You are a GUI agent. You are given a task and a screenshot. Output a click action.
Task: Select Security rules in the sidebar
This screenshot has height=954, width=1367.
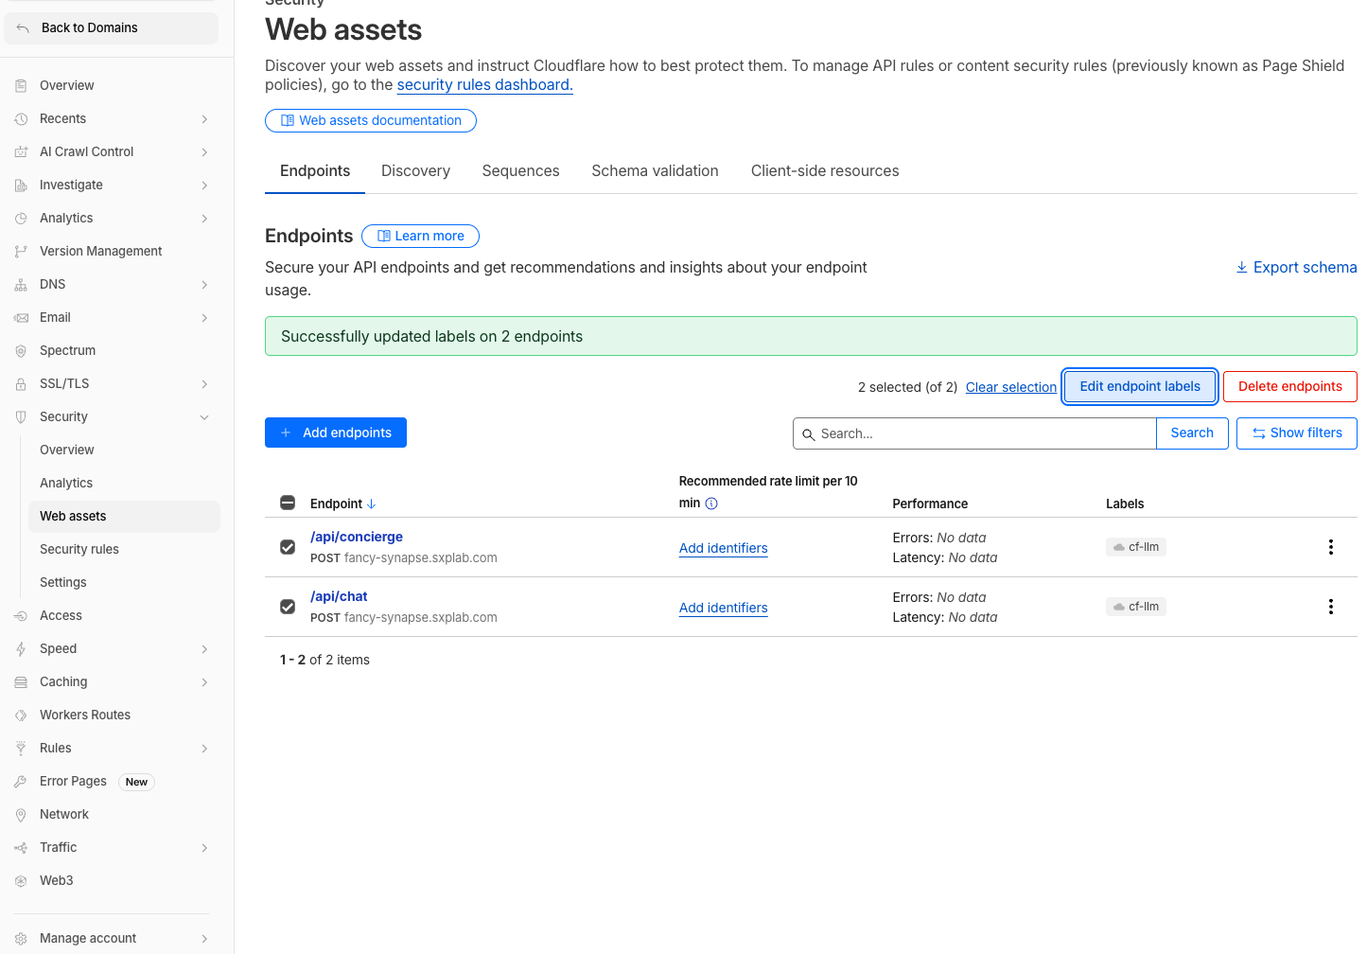(x=79, y=550)
